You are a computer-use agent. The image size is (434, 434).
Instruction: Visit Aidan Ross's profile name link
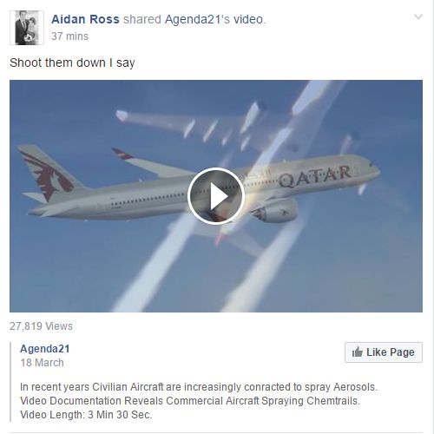85,19
